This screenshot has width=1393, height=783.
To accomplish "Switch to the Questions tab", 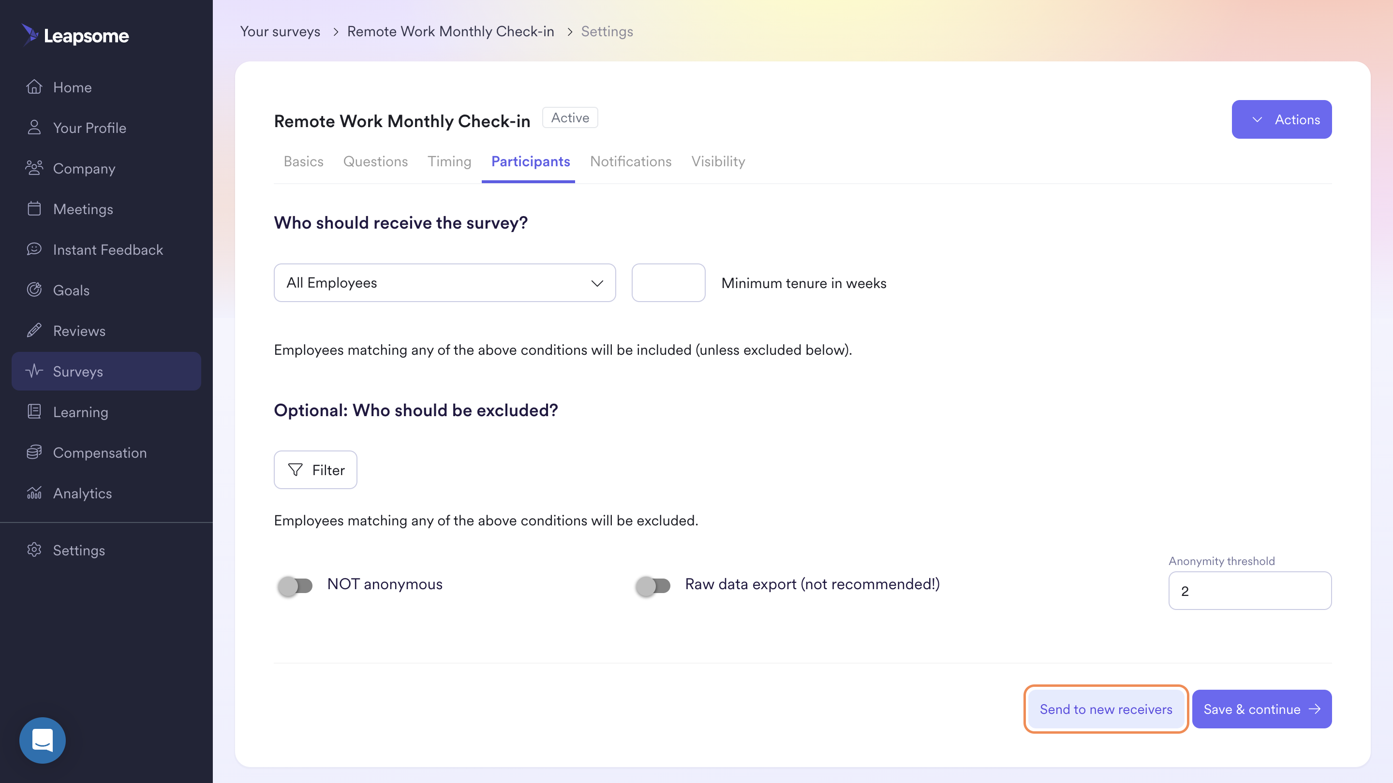I will coord(375,161).
